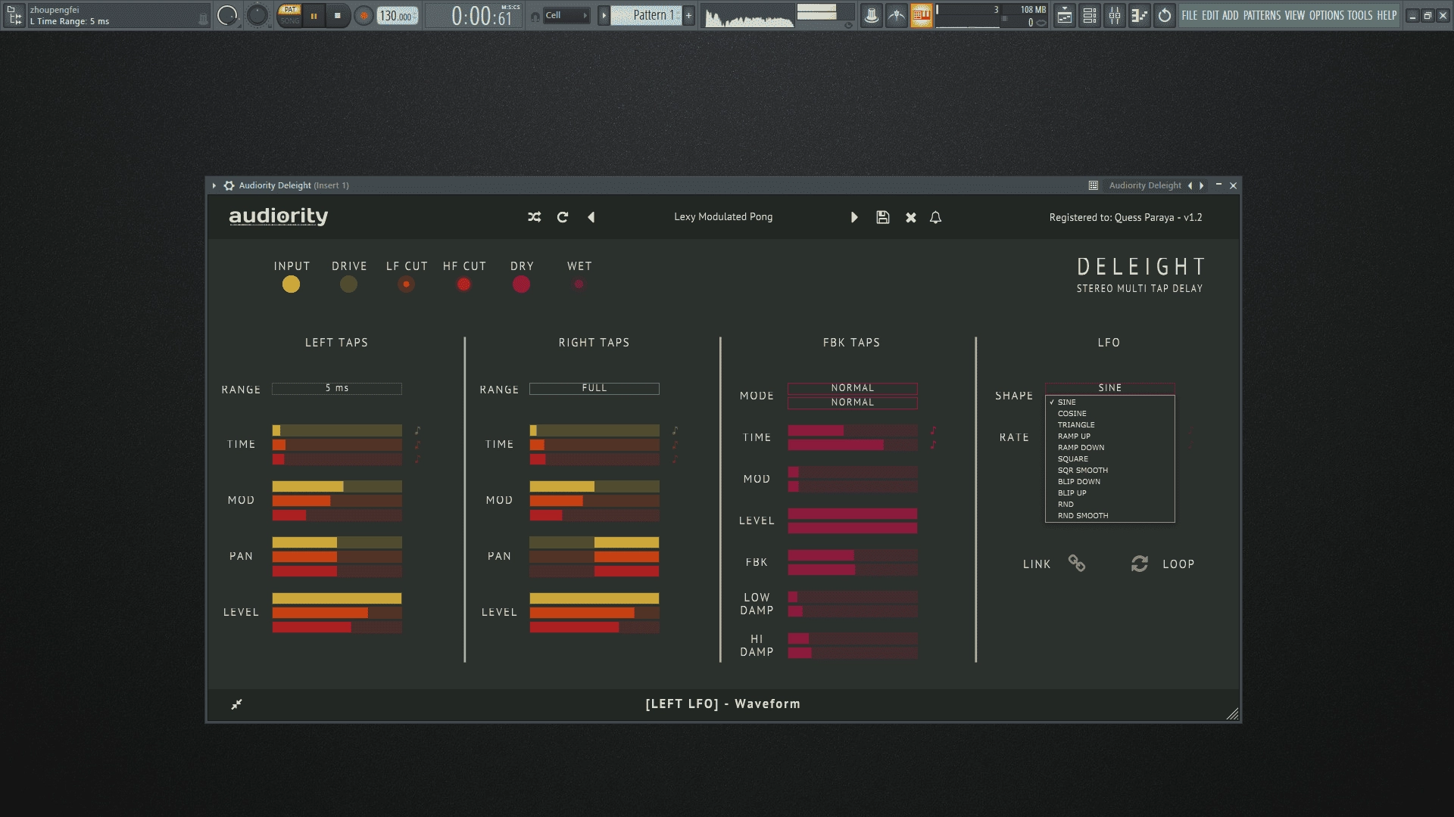Toggle tempo sync note for right tap 1
Image resolution: width=1454 pixels, height=817 pixels.
click(x=675, y=430)
